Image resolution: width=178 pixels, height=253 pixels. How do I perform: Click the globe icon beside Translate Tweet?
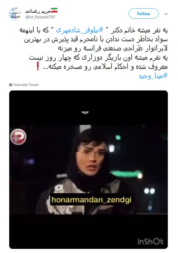(x=11, y=85)
